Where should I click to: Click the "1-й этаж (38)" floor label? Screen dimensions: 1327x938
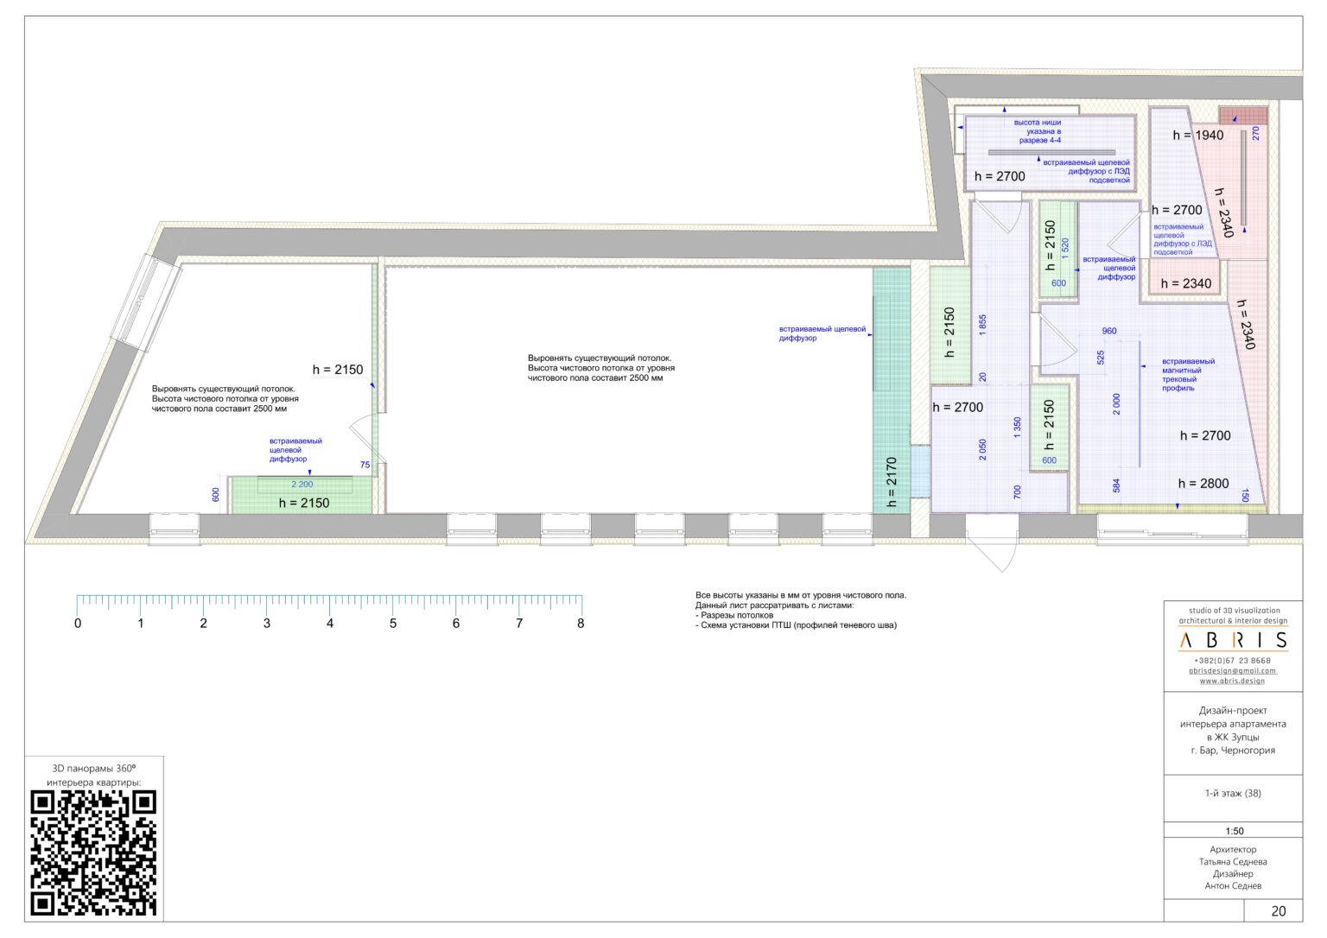(1233, 793)
